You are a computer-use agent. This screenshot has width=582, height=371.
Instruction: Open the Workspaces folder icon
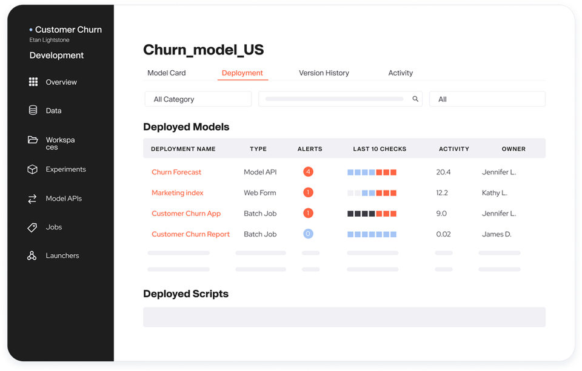33,140
